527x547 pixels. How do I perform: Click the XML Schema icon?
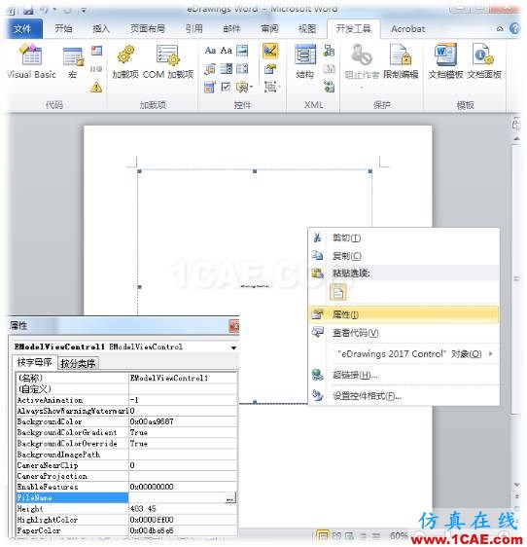click(329, 51)
